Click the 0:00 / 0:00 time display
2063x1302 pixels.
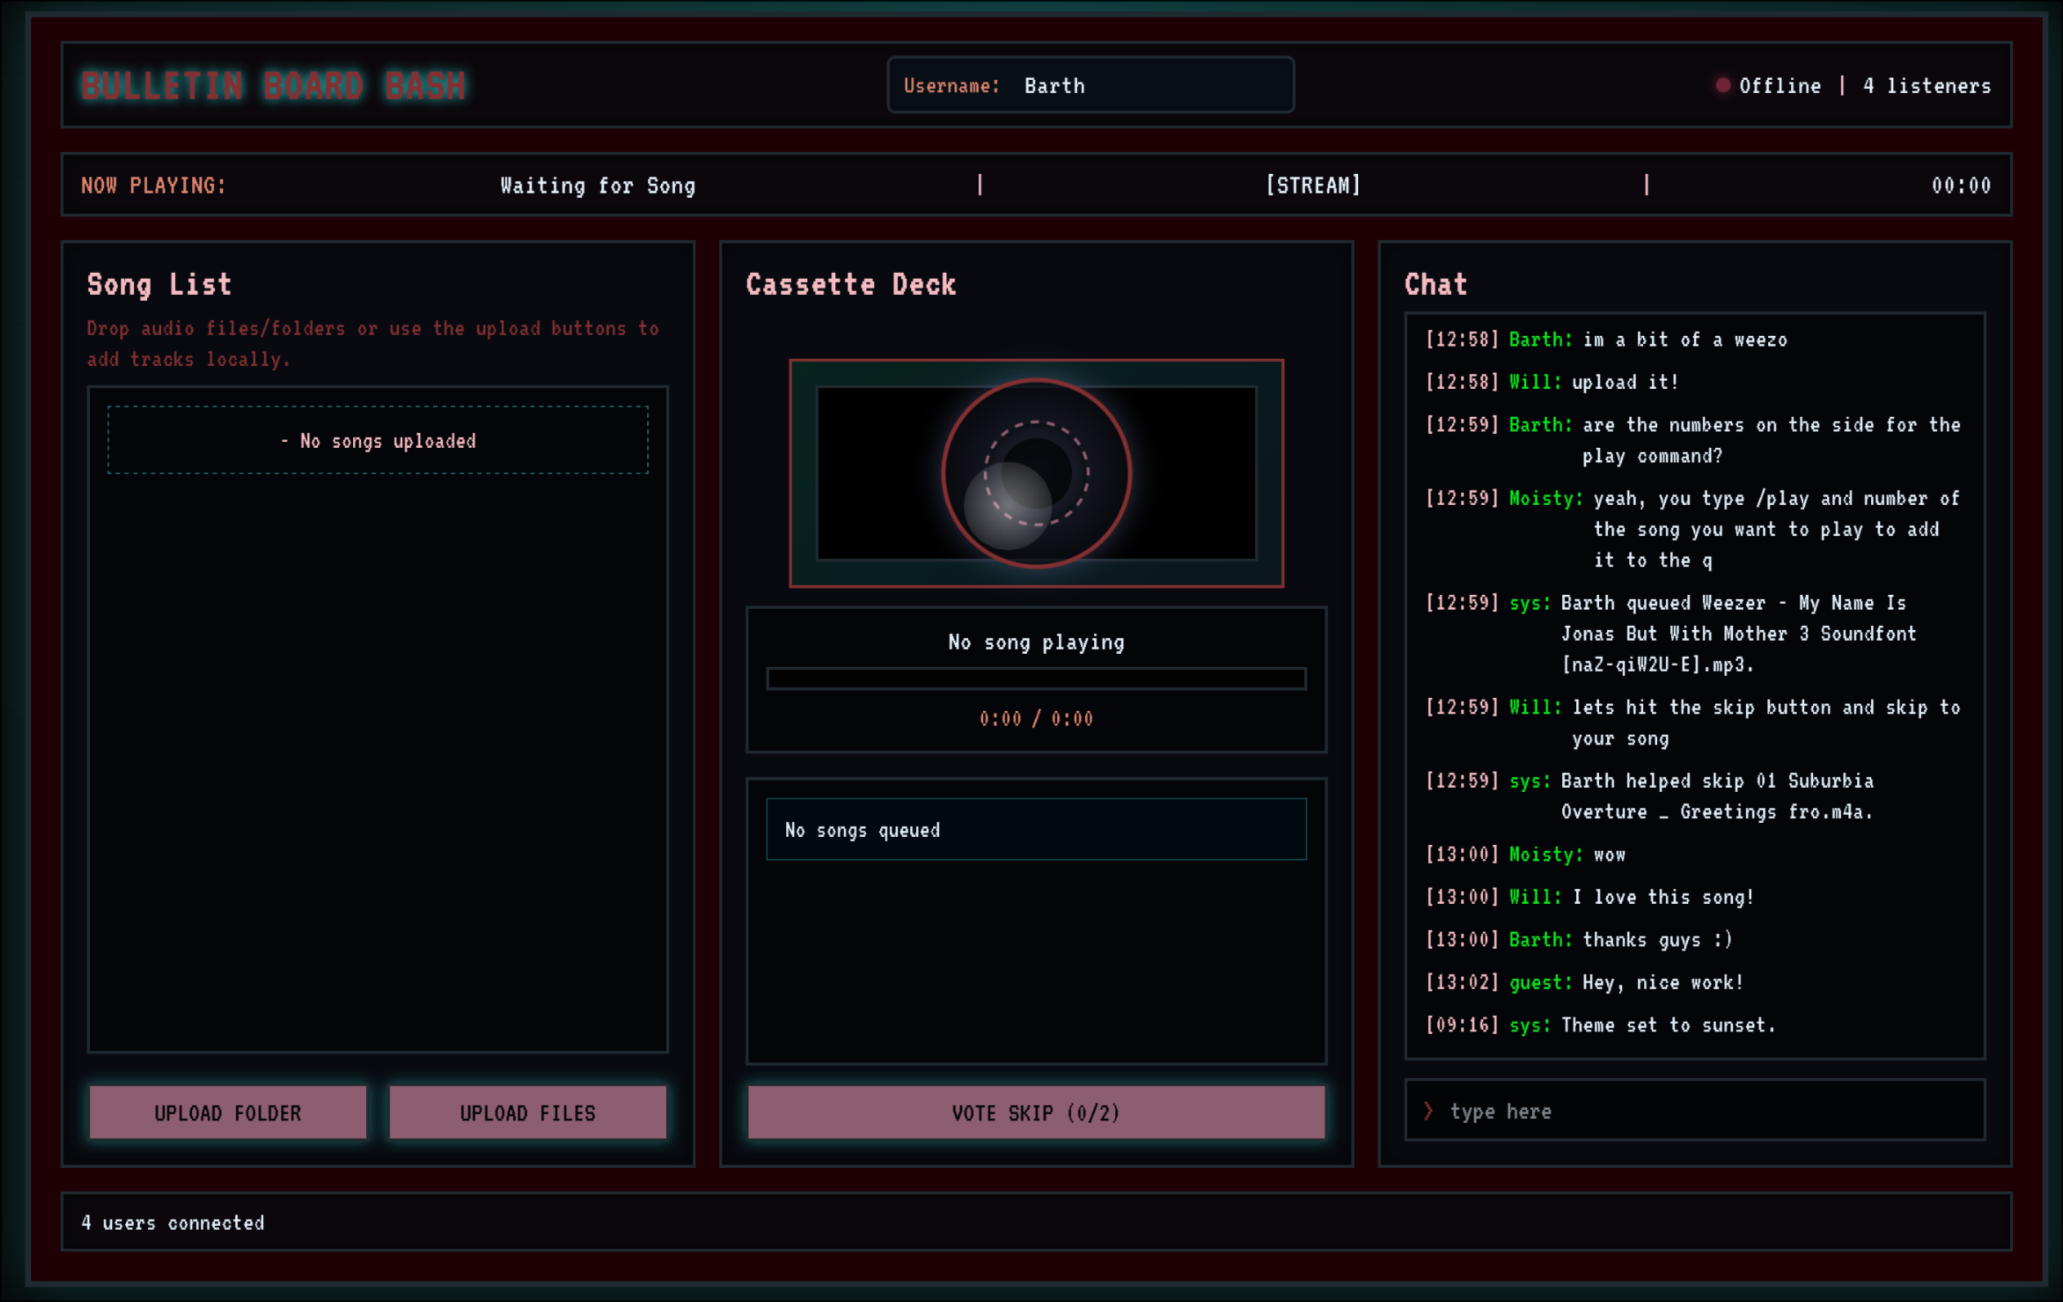click(1036, 718)
